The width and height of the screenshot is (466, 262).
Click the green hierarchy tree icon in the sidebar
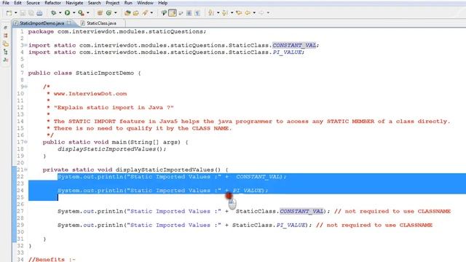5,52
